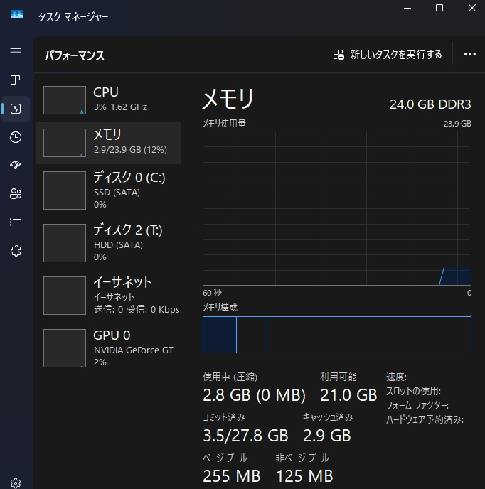Select Disk 2 (T:) HDD entry

[x=109, y=242]
